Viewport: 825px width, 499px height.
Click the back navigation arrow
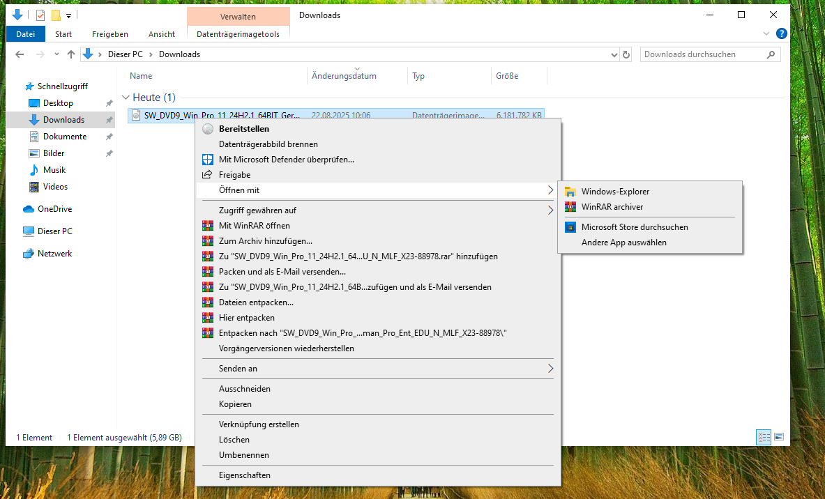click(x=21, y=54)
